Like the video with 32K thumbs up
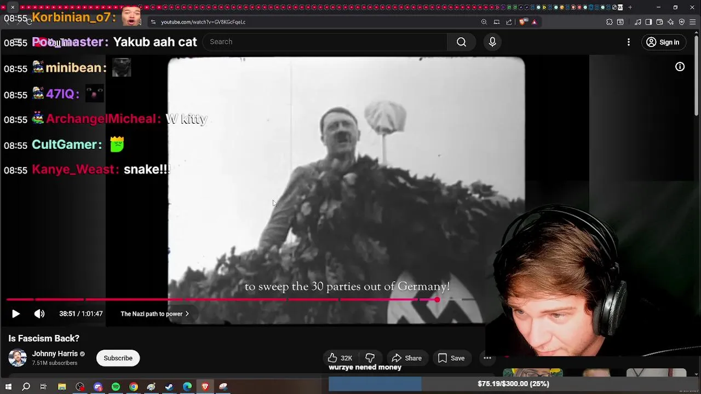 340,358
